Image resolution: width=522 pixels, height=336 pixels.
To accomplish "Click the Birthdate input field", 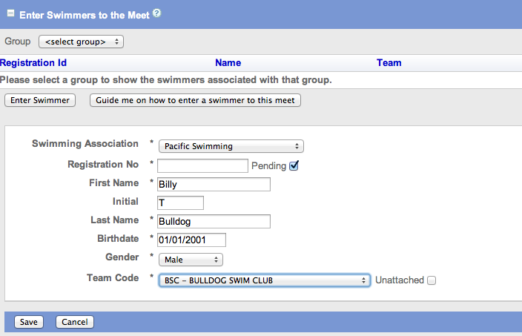I will coord(191,240).
